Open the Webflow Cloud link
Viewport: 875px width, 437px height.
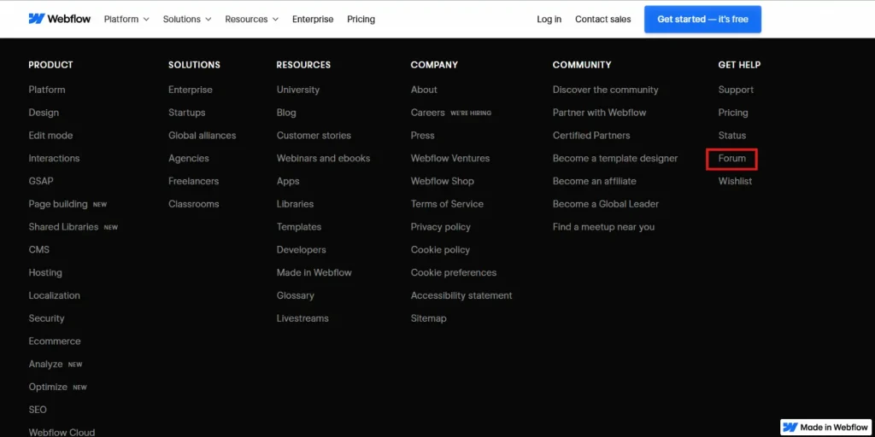62,433
